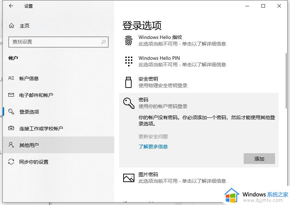
Task: Click the Windows Hello fingerprint icon
Action: click(x=128, y=40)
